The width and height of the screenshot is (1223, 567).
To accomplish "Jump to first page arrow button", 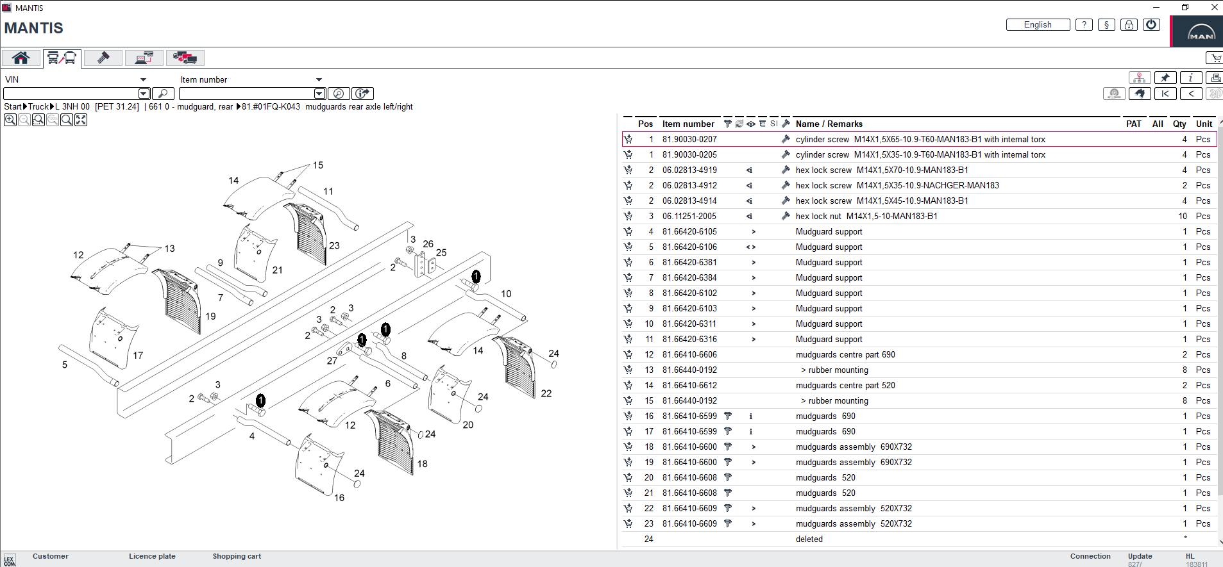I will 1165,94.
